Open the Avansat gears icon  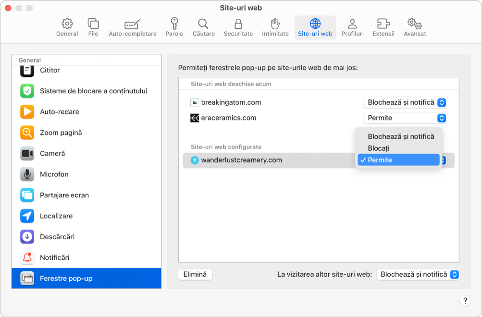click(415, 24)
